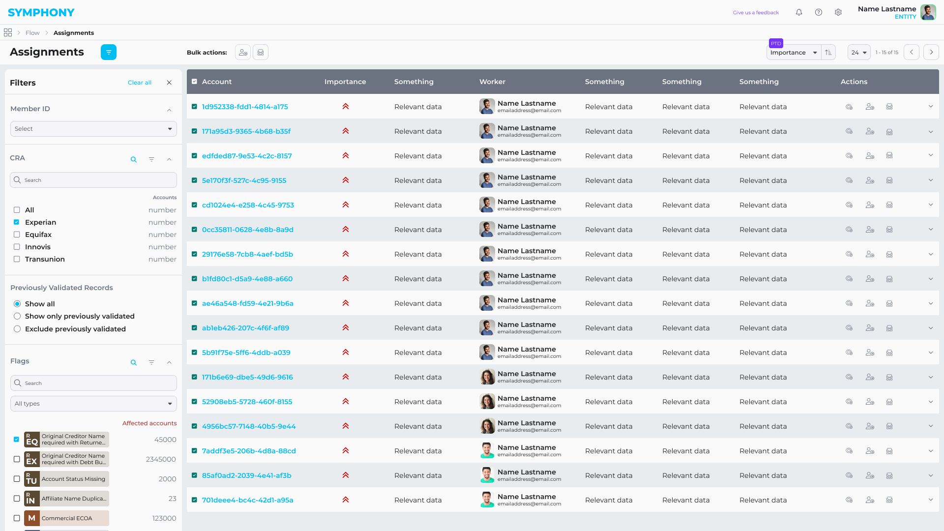The image size is (944, 531).
Task: Click bulk assign user icon
Action: point(243,53)
